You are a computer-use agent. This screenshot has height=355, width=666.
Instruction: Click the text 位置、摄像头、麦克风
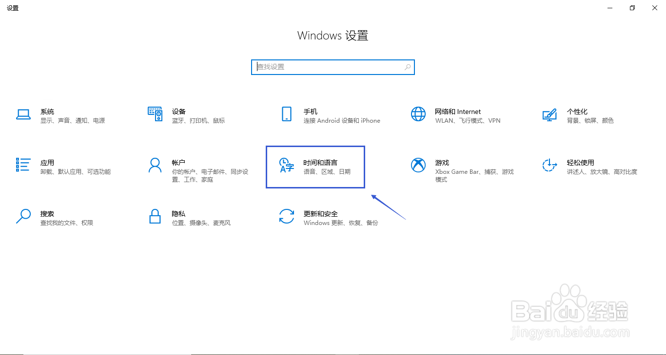click(201, 223)
